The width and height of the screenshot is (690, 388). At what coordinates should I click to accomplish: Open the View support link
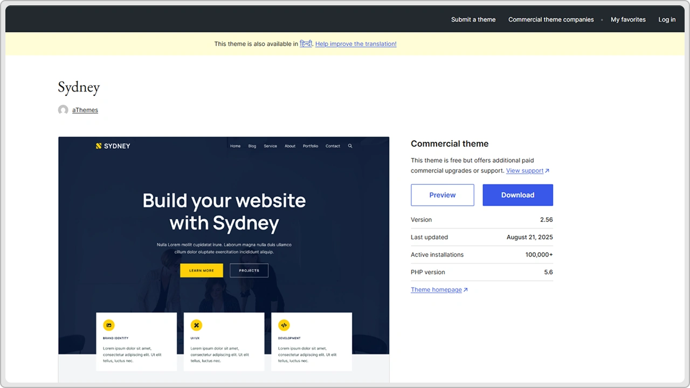coord(528,170)
